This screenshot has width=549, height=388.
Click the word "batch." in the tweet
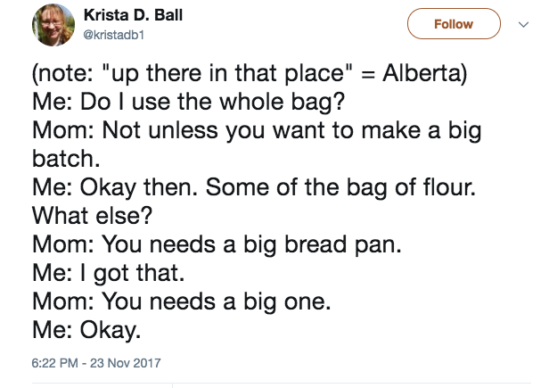click(x=66, y=159)
